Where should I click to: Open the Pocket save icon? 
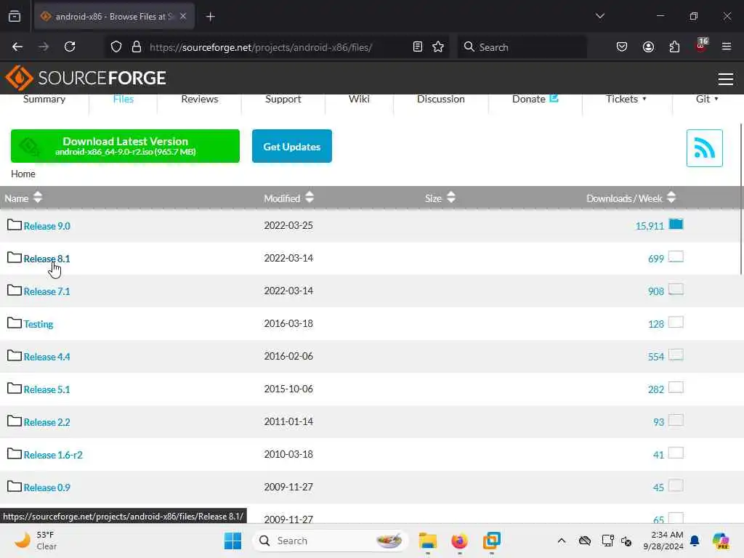622,46
